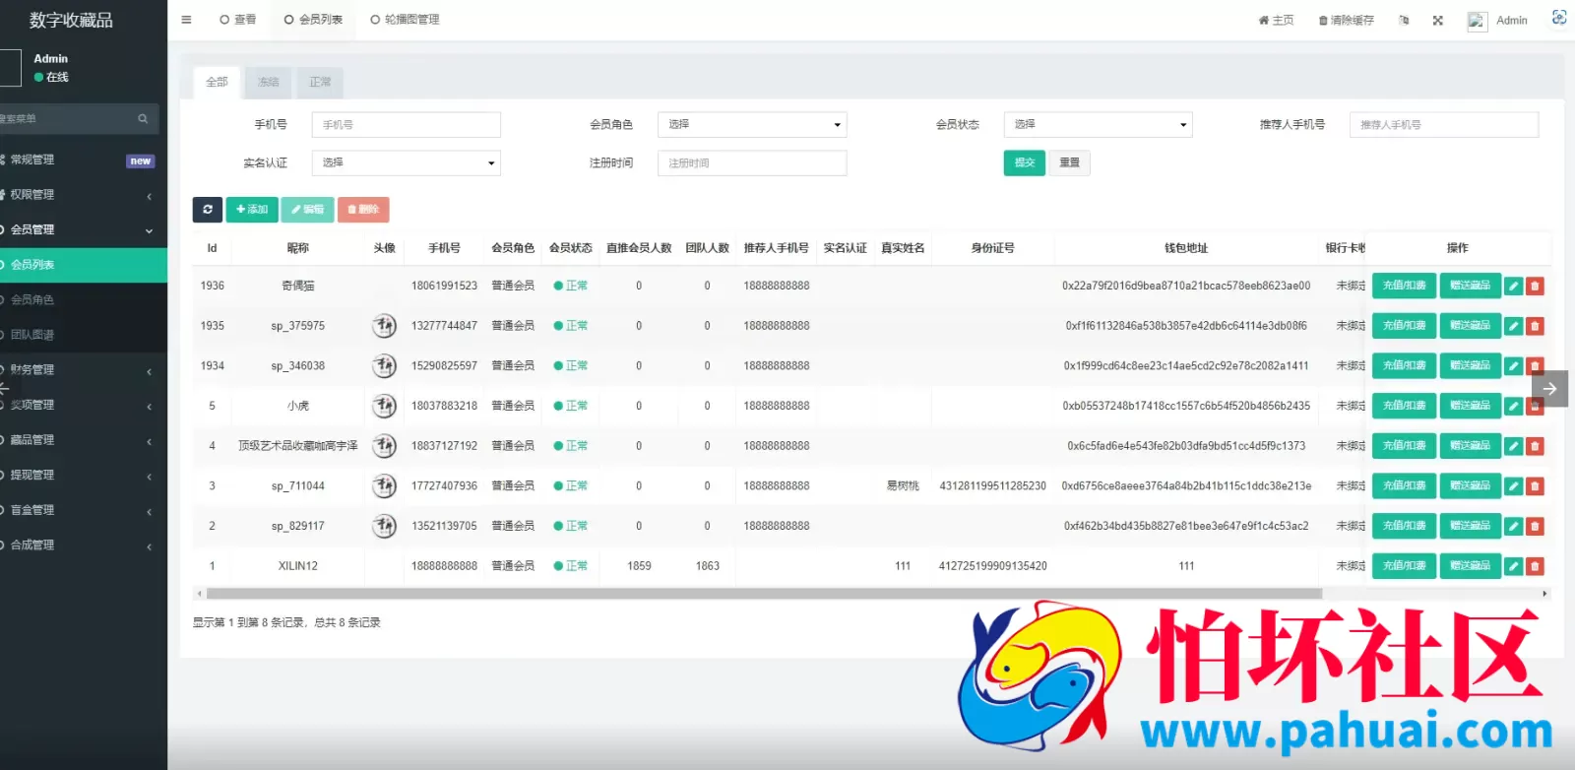Click the sidebar menu search field
The height and width of the screenshot is (770, 1575).
pos(67,119)
